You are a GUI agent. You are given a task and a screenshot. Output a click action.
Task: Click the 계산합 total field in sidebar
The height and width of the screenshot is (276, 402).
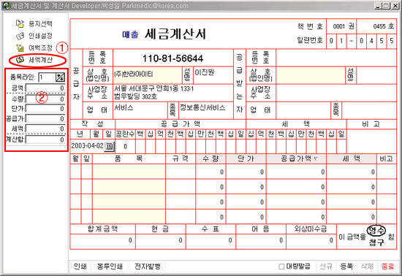(x=45, y=139)
